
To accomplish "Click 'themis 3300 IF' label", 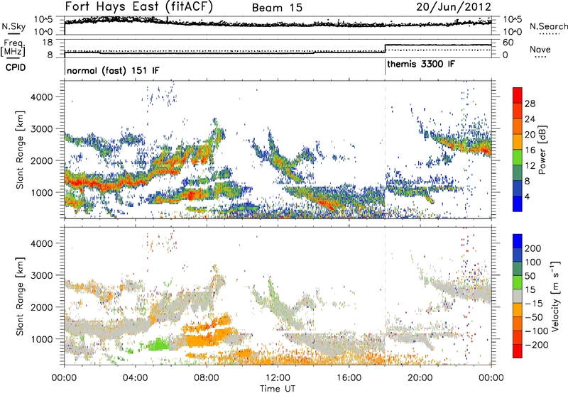I will click(x=421, y=64).
